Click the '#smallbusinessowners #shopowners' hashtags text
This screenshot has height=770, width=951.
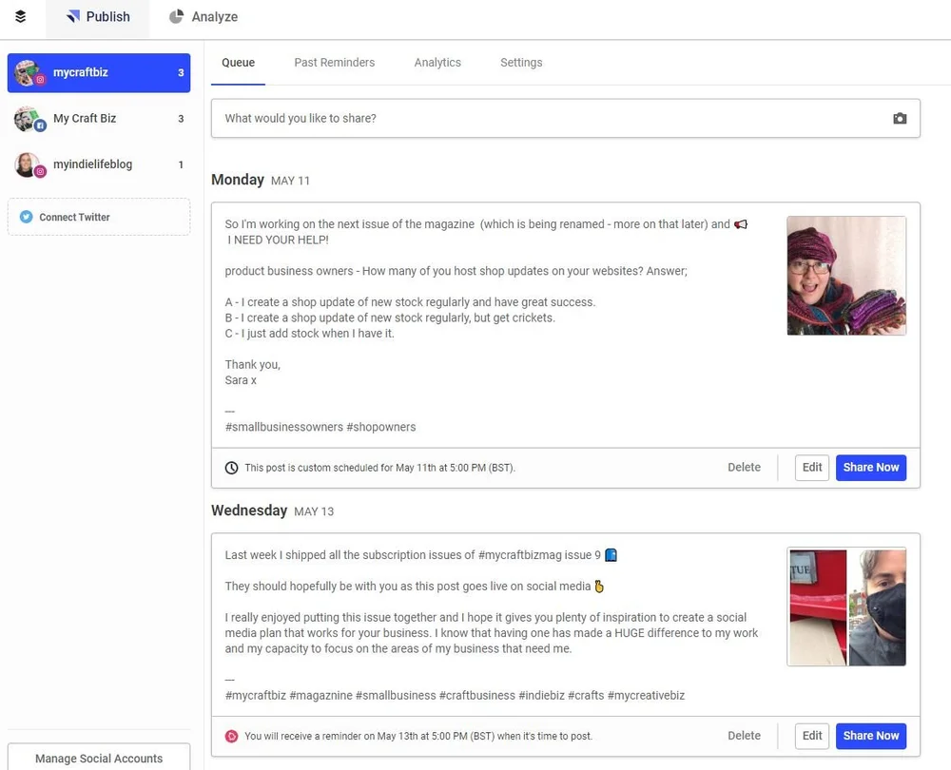point(320,427)
